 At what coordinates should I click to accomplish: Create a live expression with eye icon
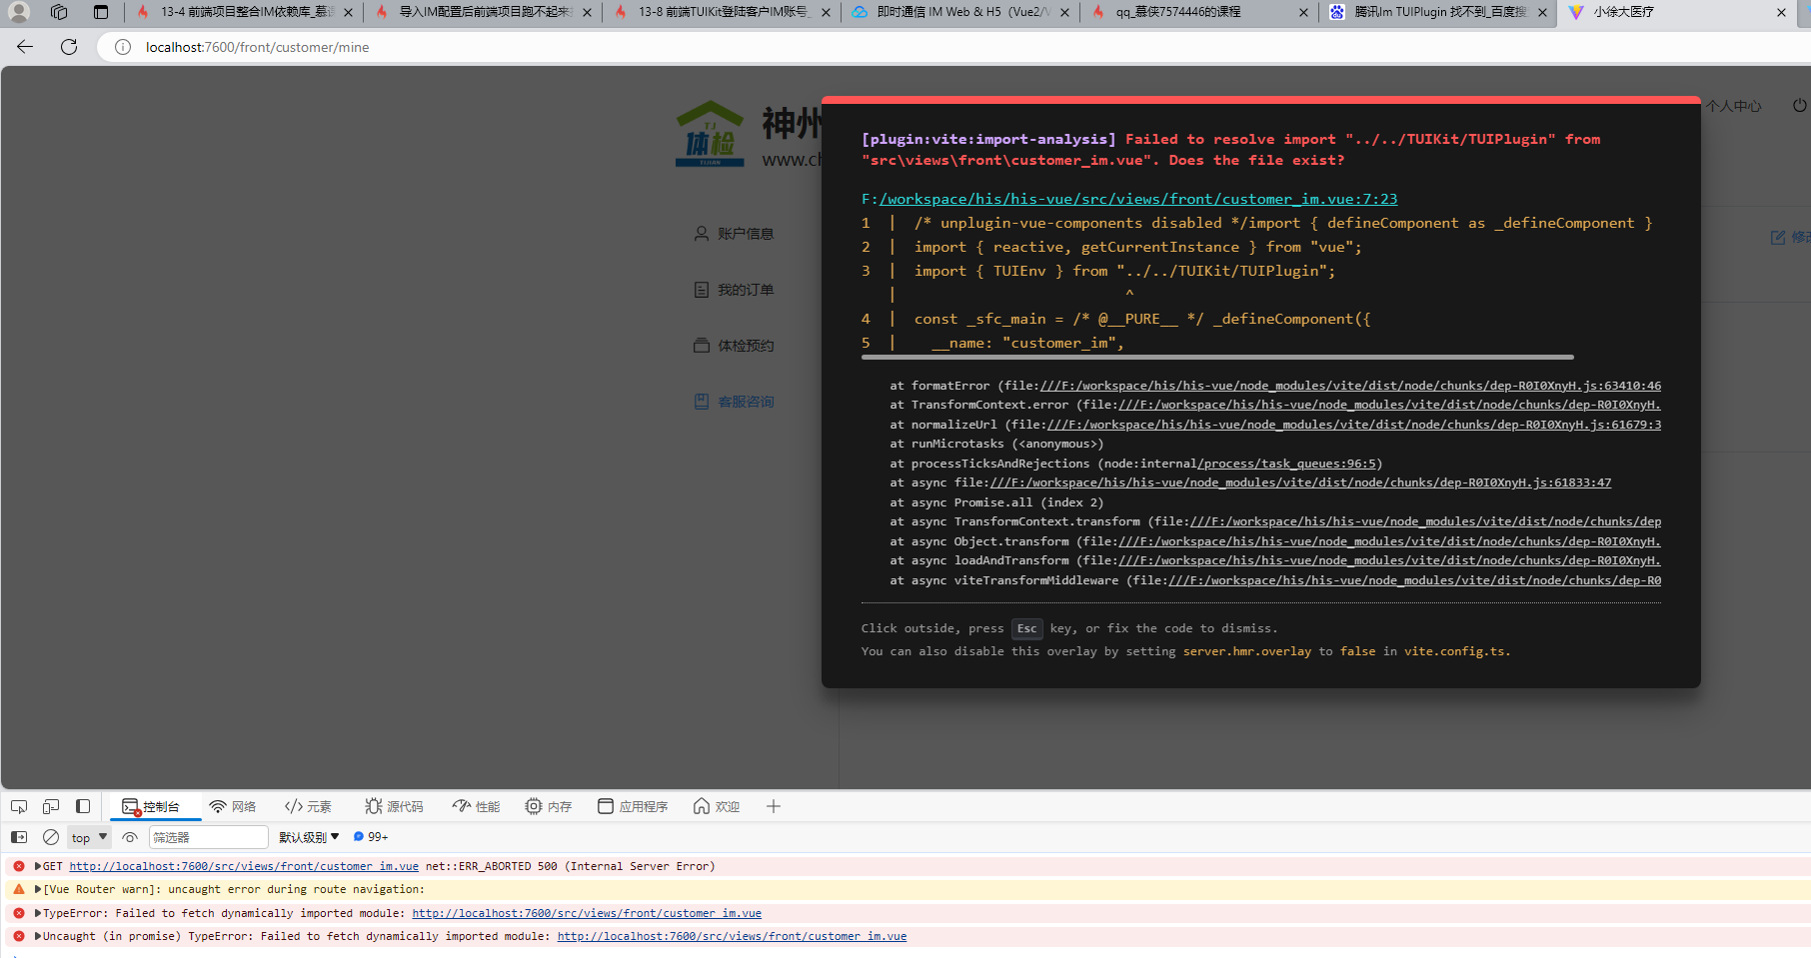point(130,837)
